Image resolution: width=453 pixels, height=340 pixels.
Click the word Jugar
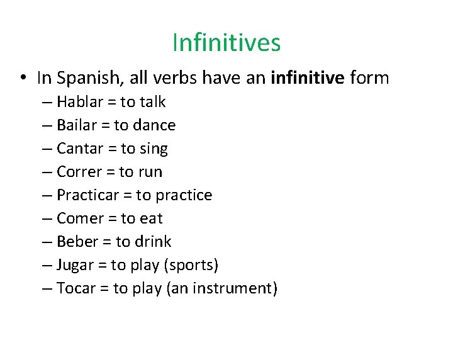pos(75,265)
